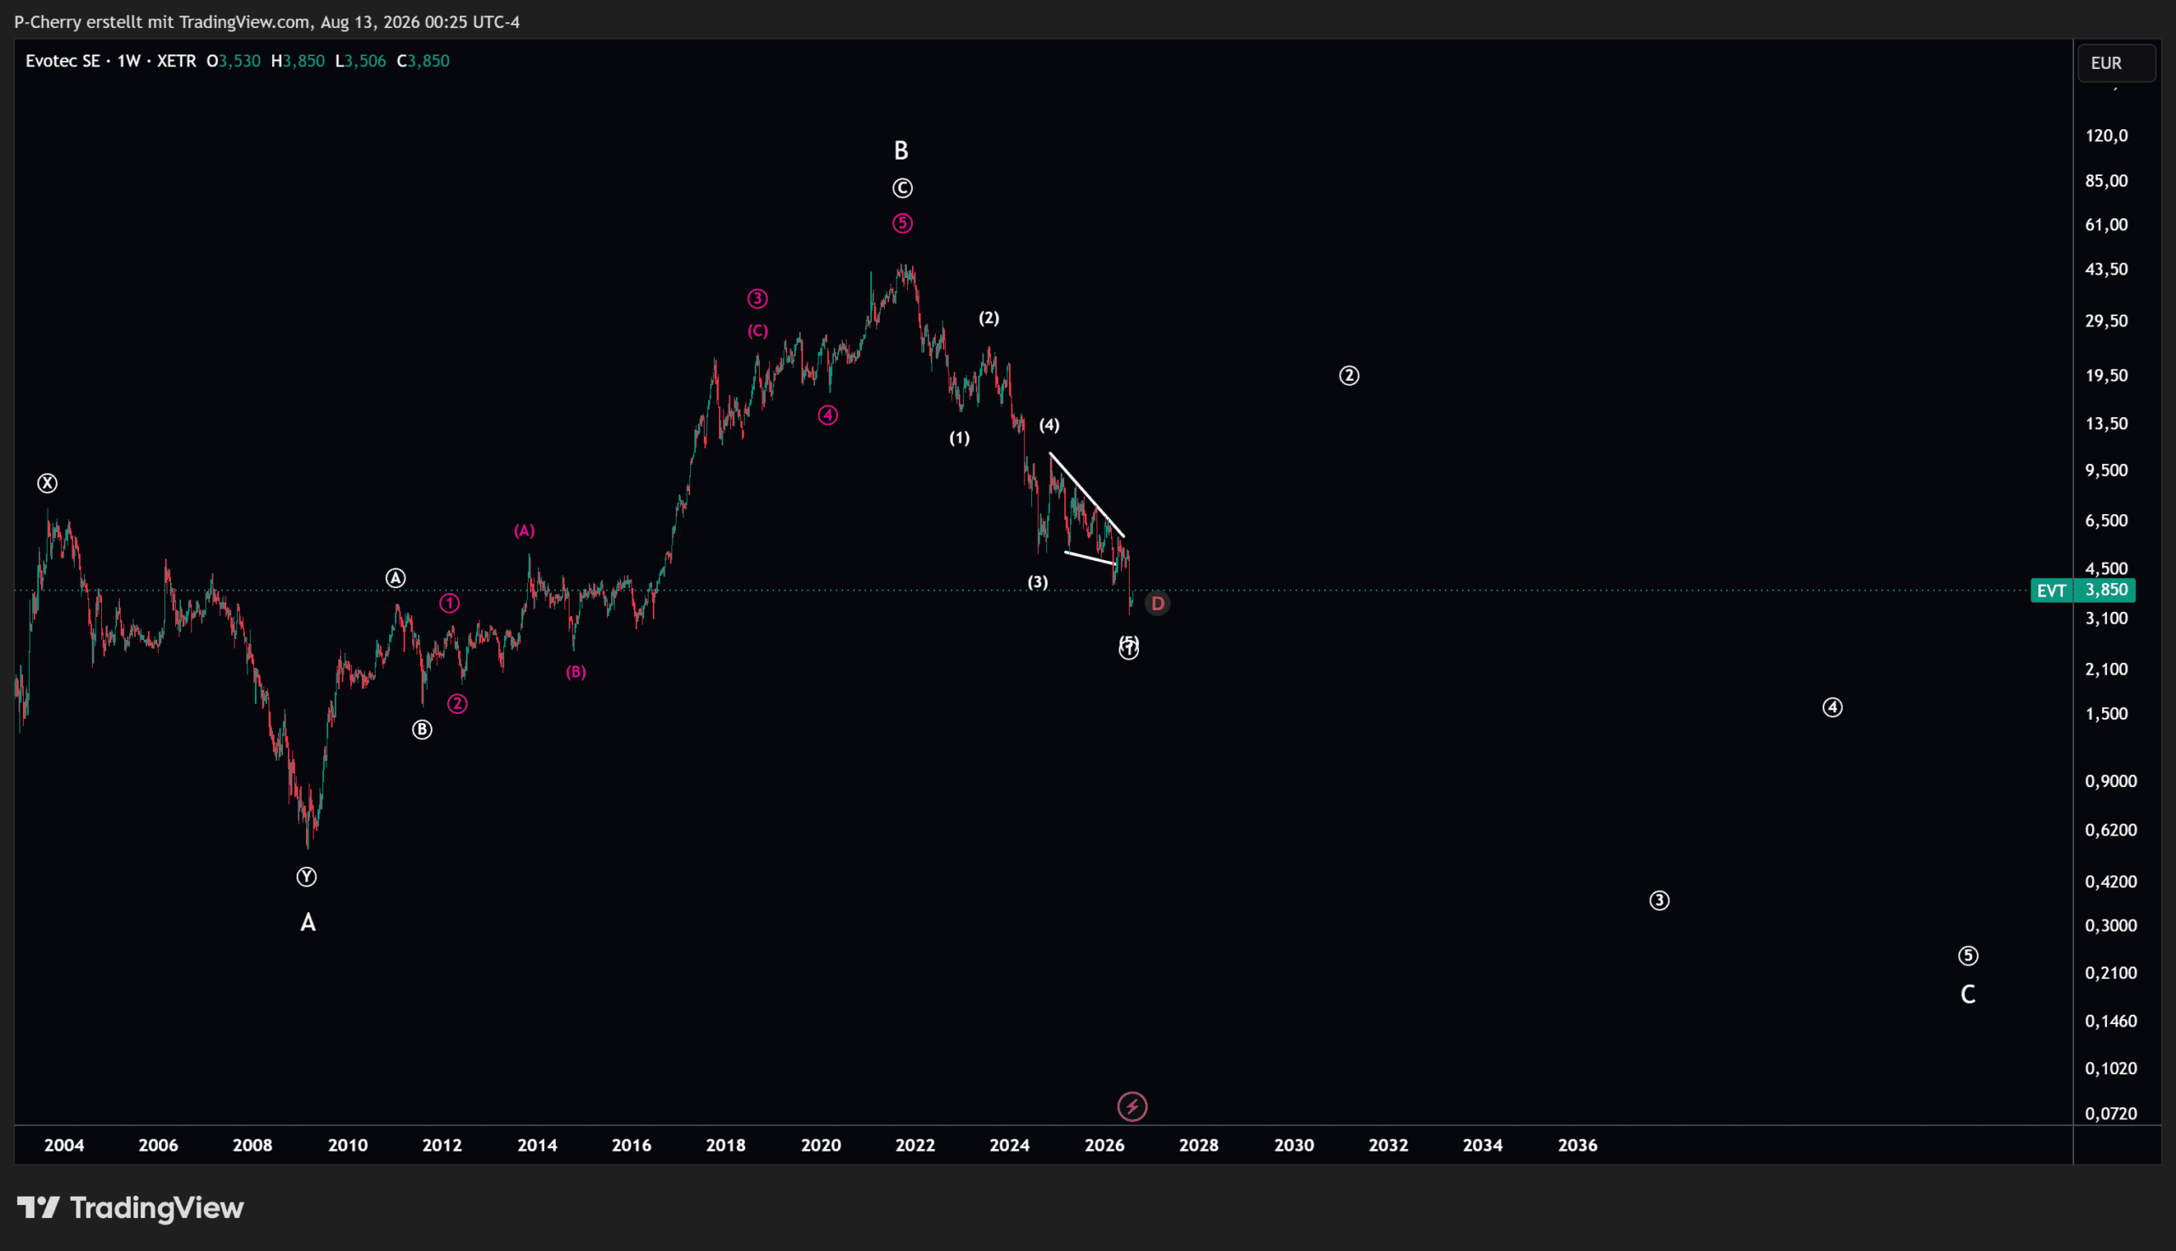Click the 120,0 price axis label
This screenshot has height=1251, width=2176.
[x=2106, y=136]
